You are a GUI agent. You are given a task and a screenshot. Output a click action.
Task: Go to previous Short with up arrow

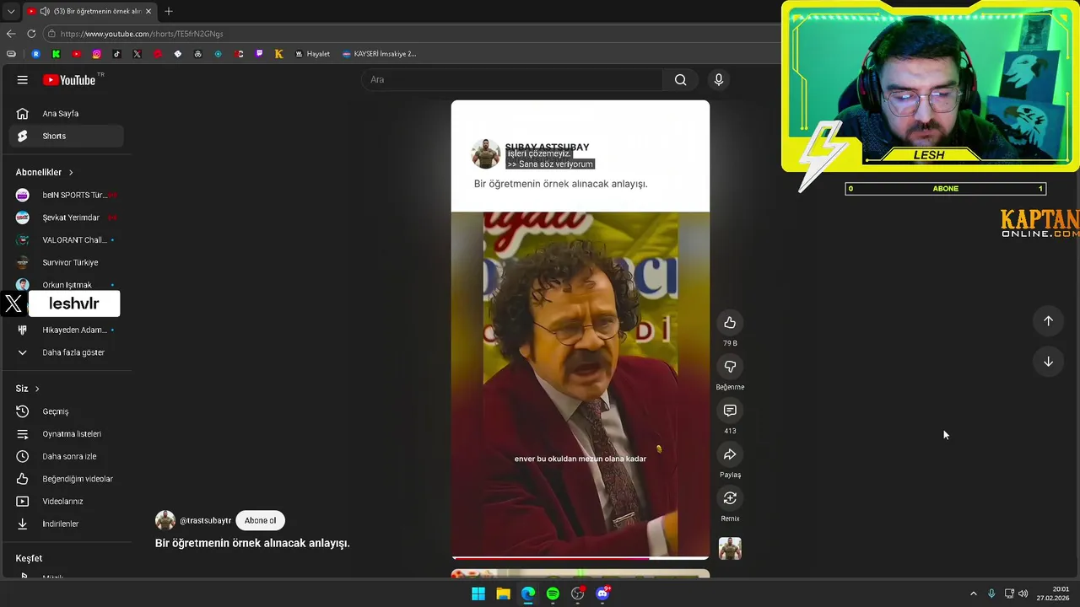pos(1048,321)
